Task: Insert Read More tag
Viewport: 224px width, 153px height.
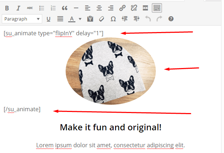Action: click(145, 8)
